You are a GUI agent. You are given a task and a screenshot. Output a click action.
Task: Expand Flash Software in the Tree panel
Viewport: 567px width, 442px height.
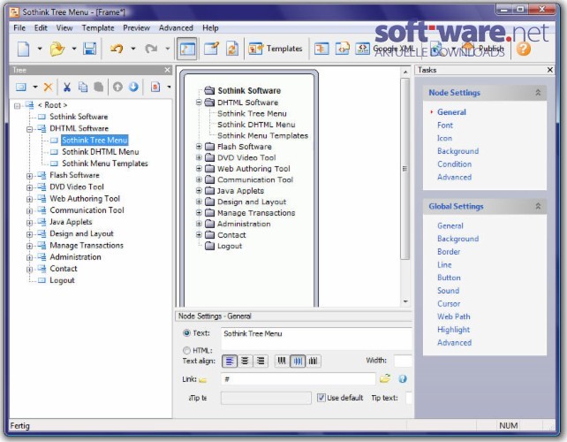(x=30, y=176)
